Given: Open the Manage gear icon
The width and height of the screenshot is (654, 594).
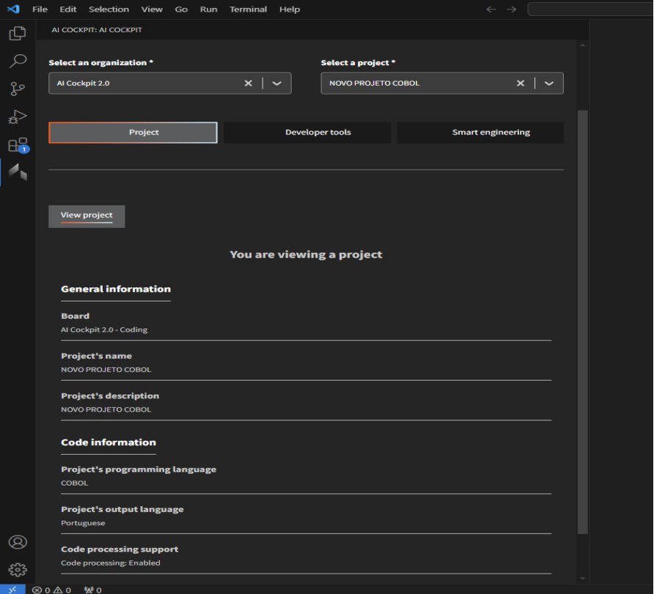Looking at the screenshot, I should pyautogui.click(x=18, y=570).
